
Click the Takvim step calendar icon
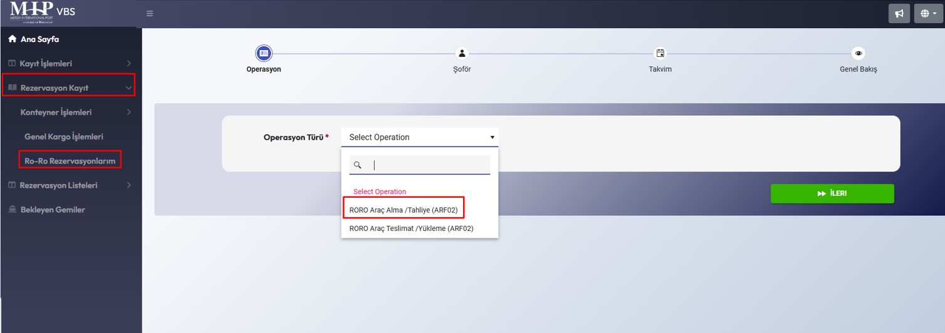(659, 53)
